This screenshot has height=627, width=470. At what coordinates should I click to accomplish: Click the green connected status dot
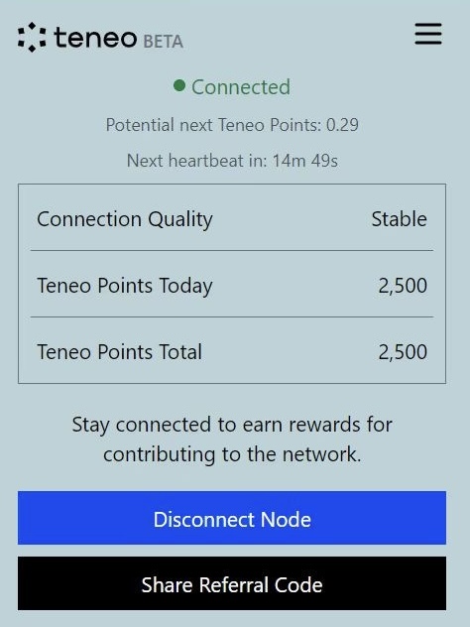(x=179, y=85)
